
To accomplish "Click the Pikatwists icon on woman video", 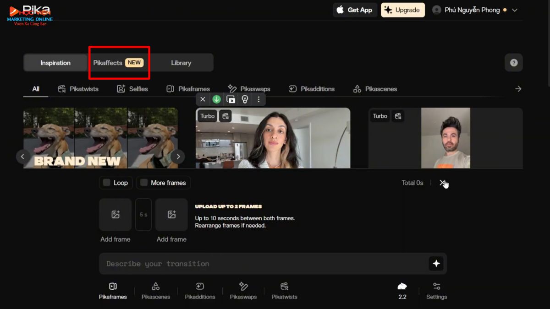I will click(x=225, y=116).
